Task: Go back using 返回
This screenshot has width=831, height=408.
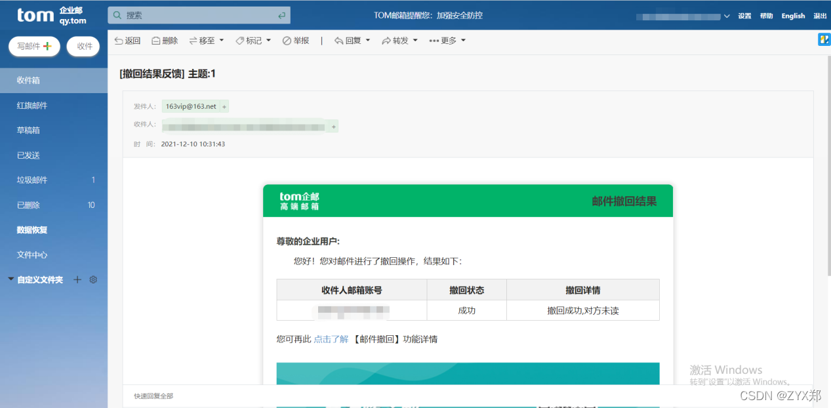Action: point(127,41)
